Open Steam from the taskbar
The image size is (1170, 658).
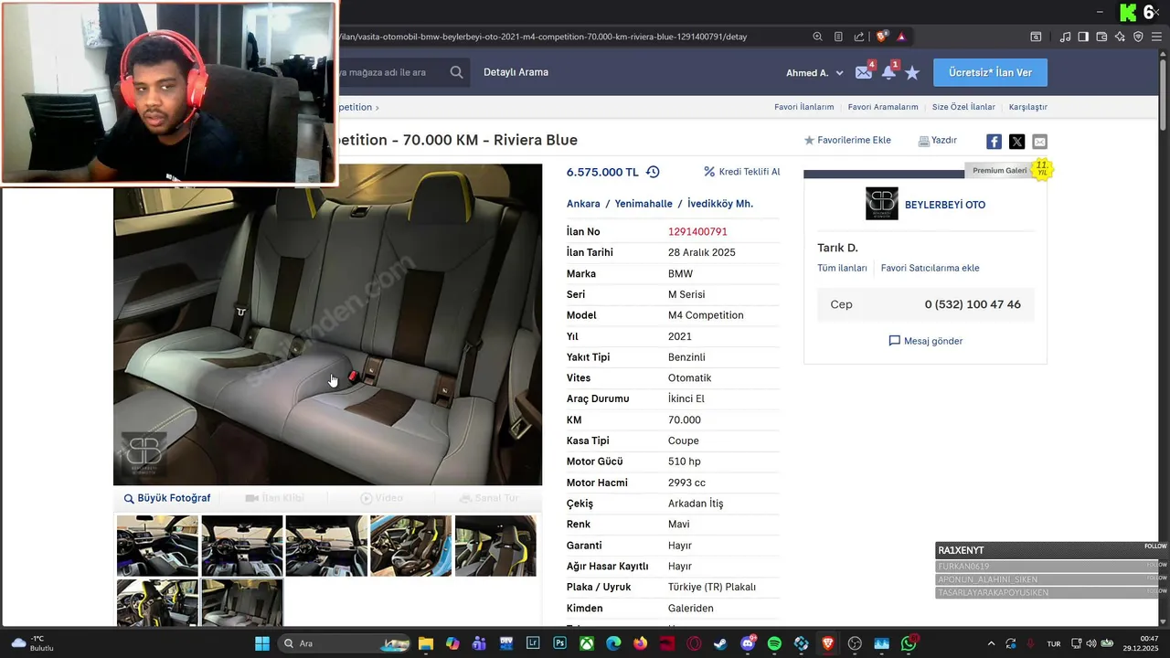pos(721,643)
